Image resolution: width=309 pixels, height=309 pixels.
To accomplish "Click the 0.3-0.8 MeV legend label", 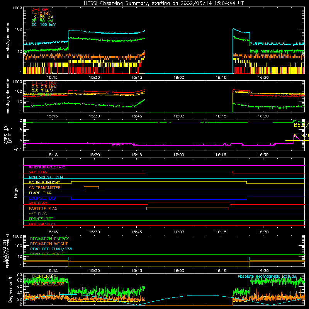I will [x=44, y=87].
